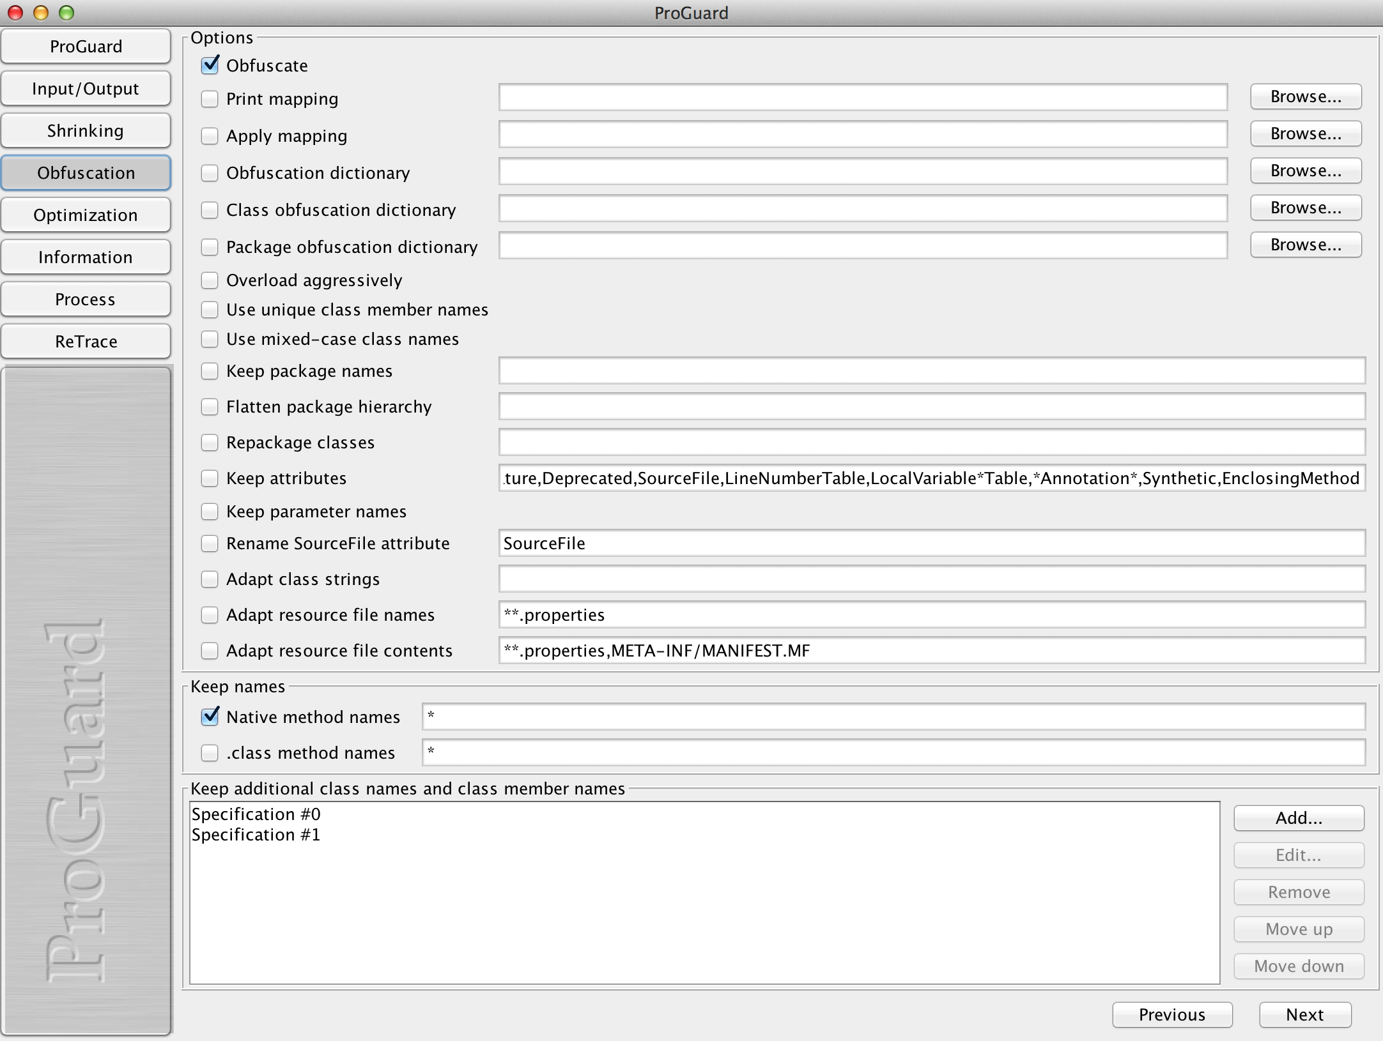Image resolution: width=1383 pixels, height=1041 pixels.
Task: Go to the Shrinking tab
Action: tap(86, 131)
